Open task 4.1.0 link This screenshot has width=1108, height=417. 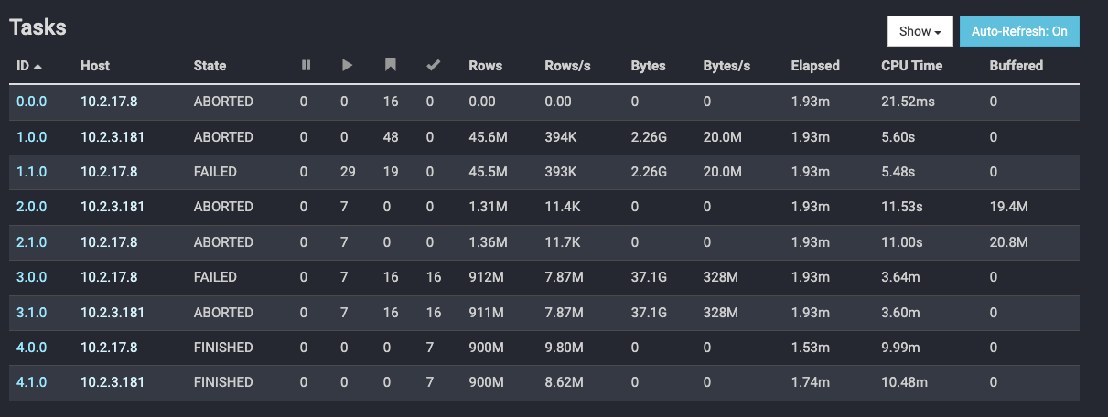31,382
